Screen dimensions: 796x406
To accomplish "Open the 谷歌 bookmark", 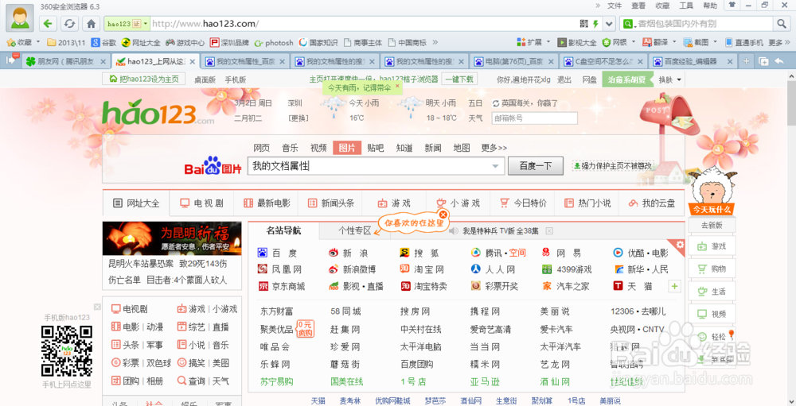I will [104, 42].
